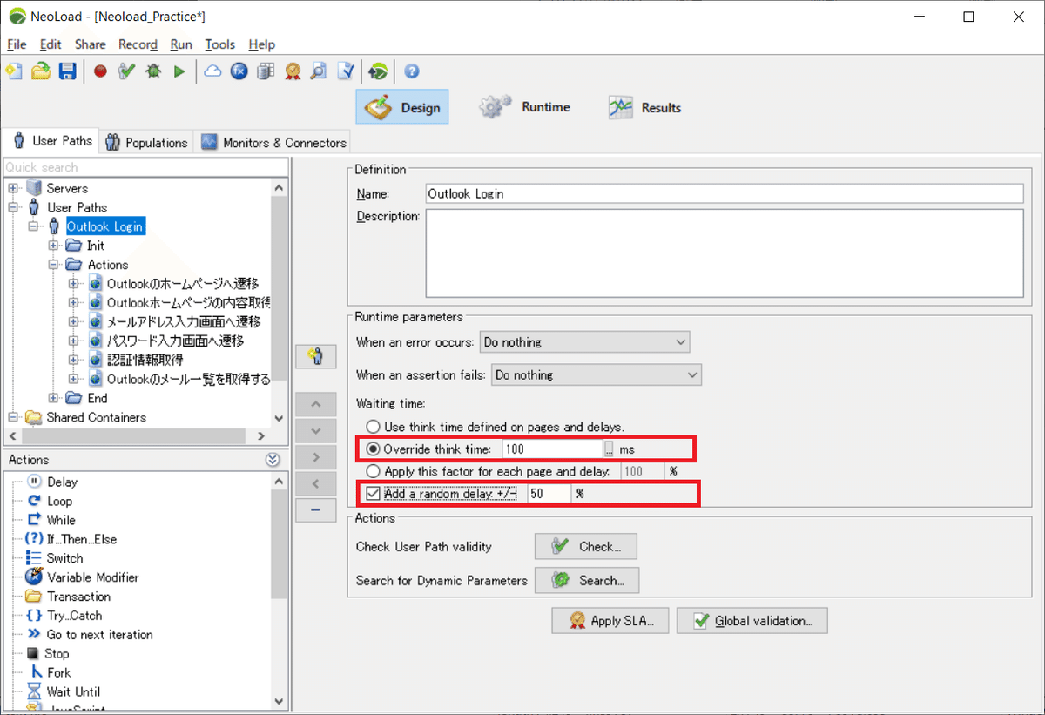Switch to the Monitors & Connectors tab

pos(273,142)
